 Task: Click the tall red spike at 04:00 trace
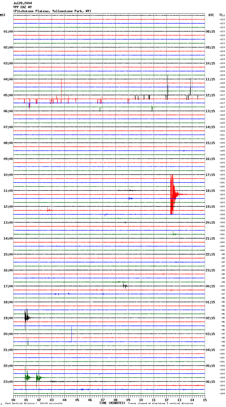(61, 91)
